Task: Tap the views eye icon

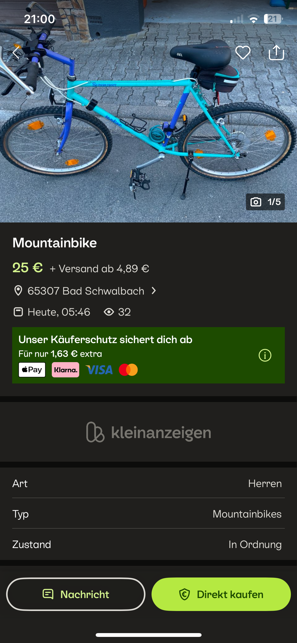Action: pos(109,312)
